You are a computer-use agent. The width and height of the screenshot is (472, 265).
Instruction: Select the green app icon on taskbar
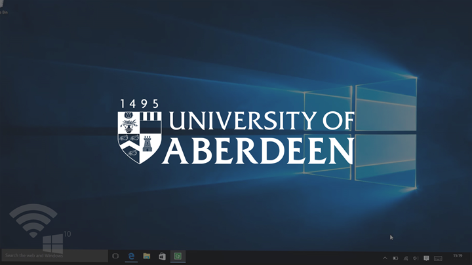click(177, 255)
